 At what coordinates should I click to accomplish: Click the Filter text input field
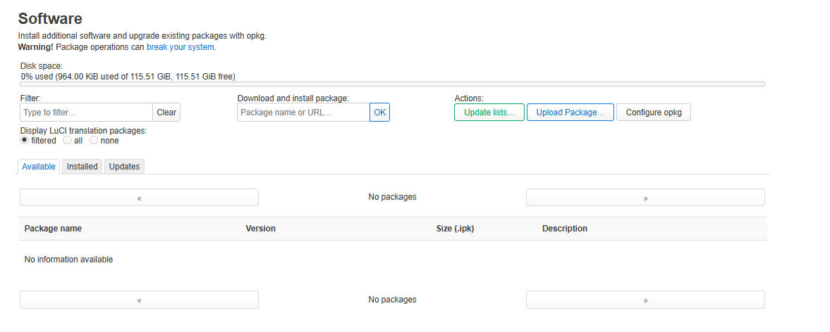click(86, 113)
